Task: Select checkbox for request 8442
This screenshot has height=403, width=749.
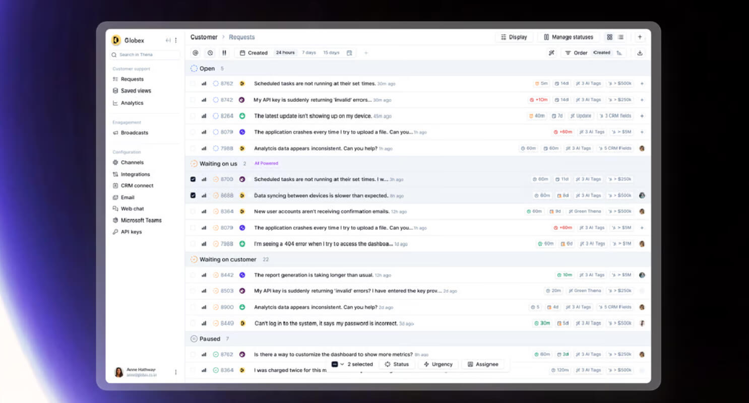Action: 193,275
